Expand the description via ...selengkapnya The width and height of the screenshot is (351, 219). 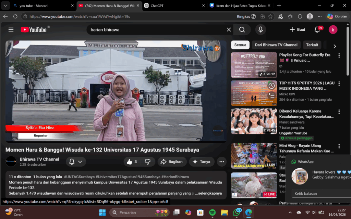208,193
